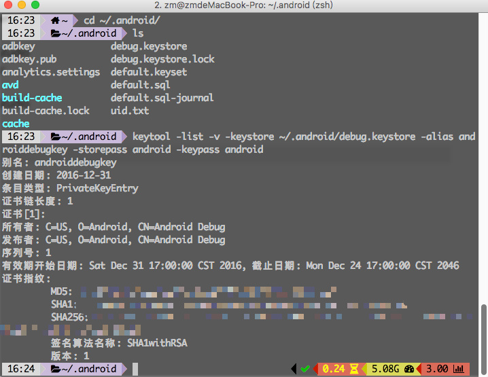488x377 pixels.
Task: Click the serial number line '序列号: 1'
Action: [27, 253]
